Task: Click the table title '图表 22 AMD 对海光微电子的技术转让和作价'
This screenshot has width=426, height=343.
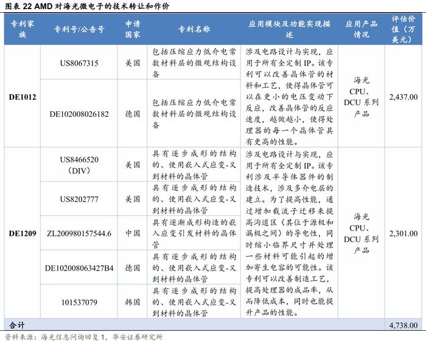Action: 87,6
